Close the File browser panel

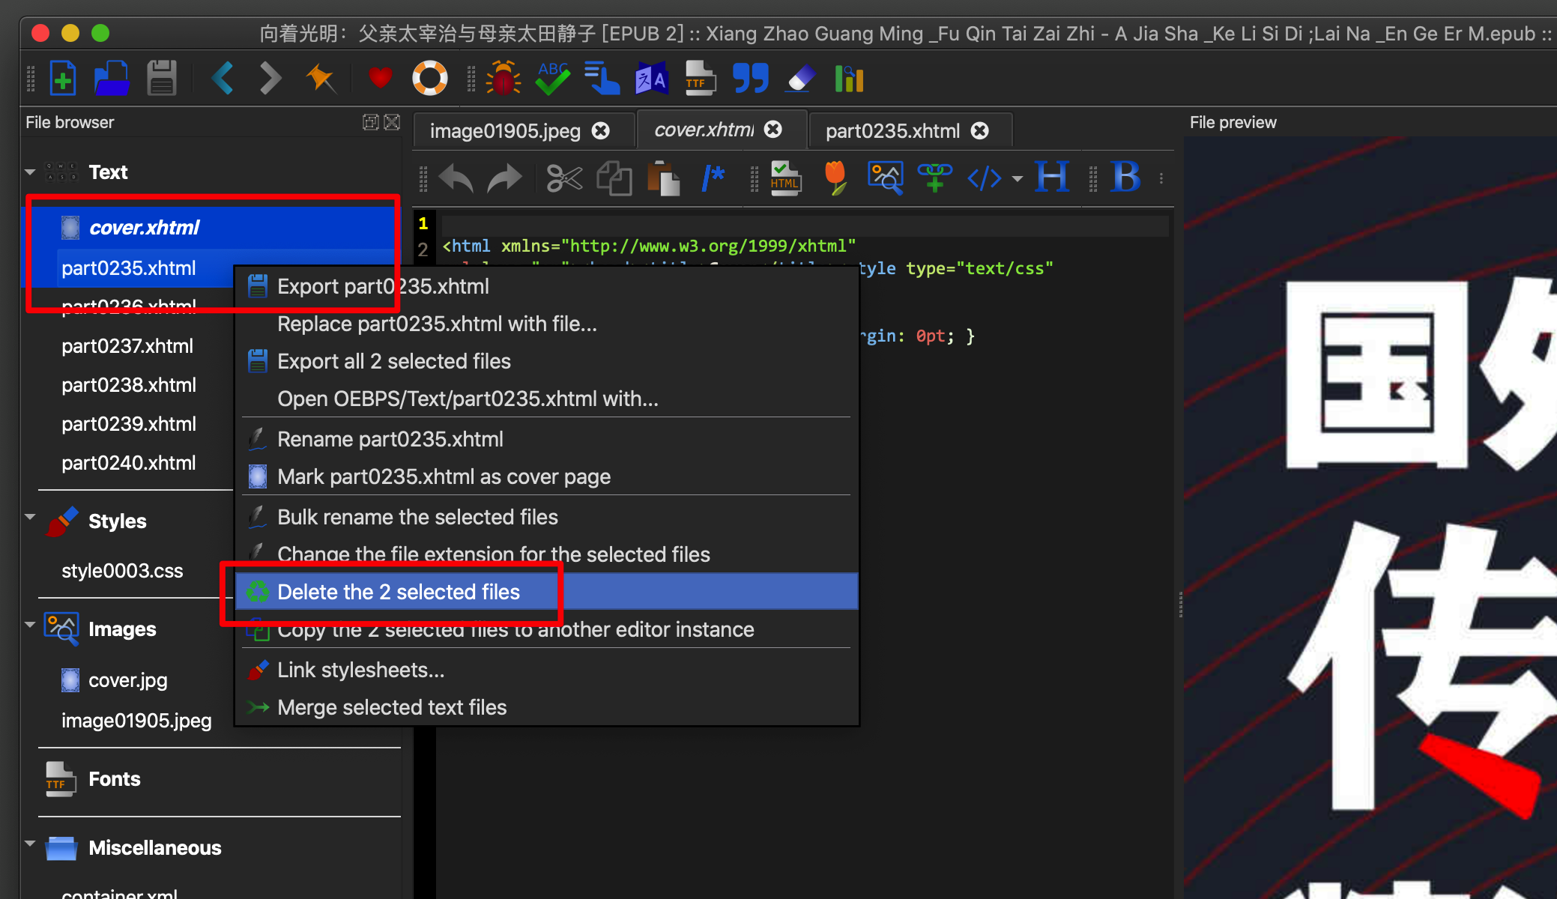pos(392,122)
